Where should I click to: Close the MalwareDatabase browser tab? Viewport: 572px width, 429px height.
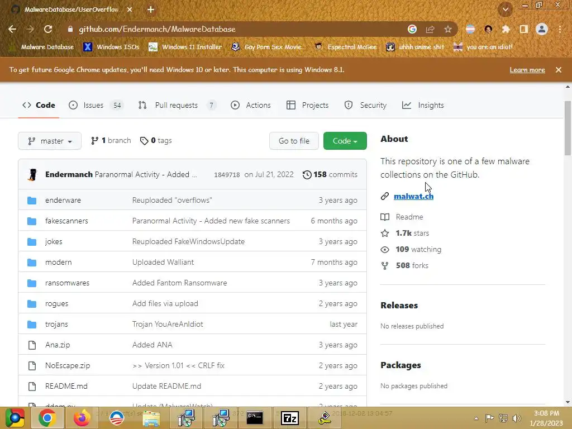pos(130,9)
